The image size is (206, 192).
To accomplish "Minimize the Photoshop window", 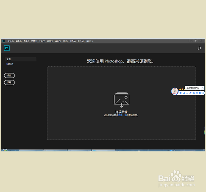I will click(191, 41).
